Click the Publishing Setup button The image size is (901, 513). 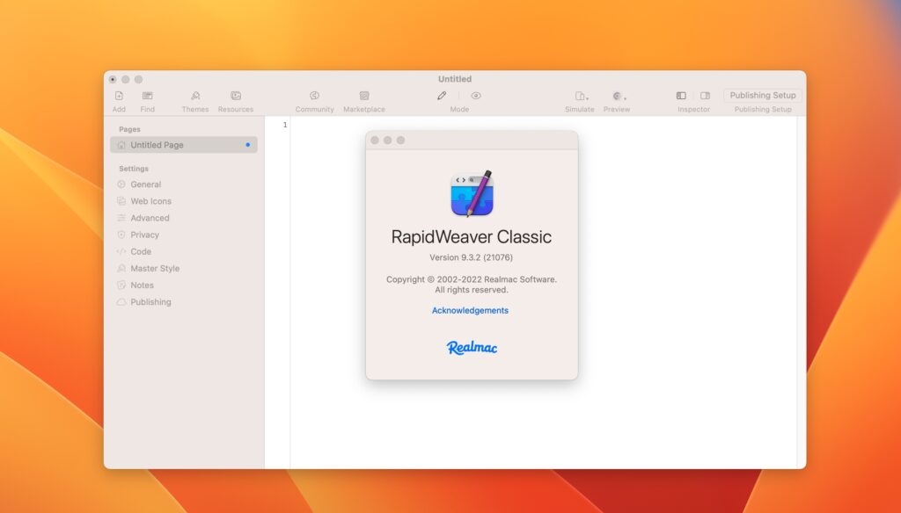762,95
